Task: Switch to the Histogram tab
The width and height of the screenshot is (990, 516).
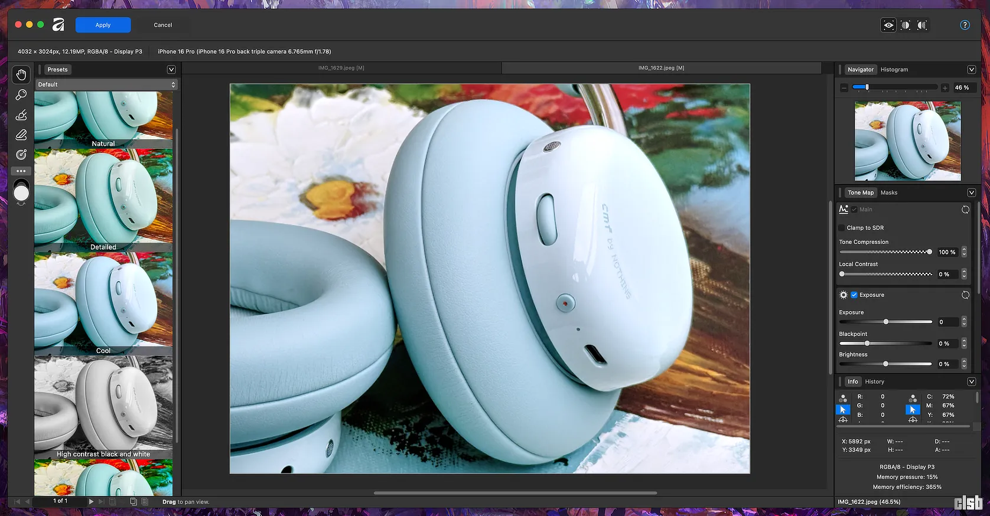Action: (x=894, y=70)
